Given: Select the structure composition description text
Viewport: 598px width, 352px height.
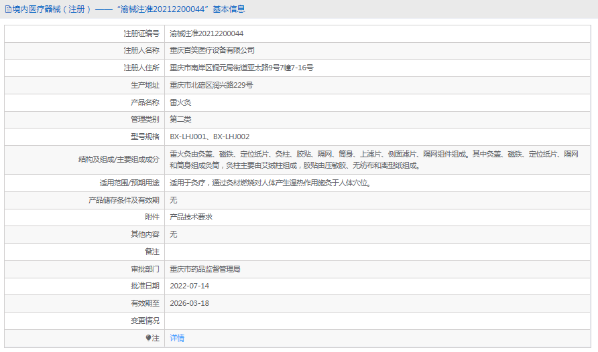Looking at the screenshot, I should click(x=374, y=160).
